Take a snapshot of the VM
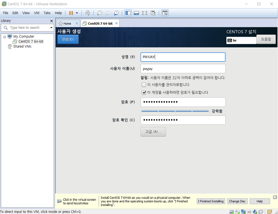Screen dimensions: 278x214 tap(100, 13)
